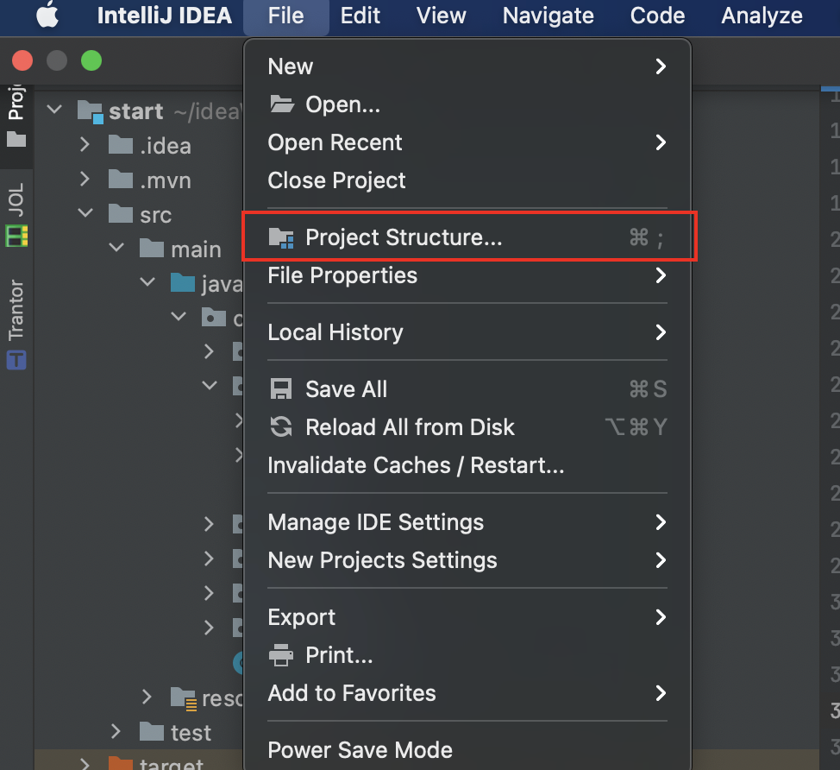Screen dimensions: 840x770
Task: Expand the test folder node
Action: click(116, 731)
